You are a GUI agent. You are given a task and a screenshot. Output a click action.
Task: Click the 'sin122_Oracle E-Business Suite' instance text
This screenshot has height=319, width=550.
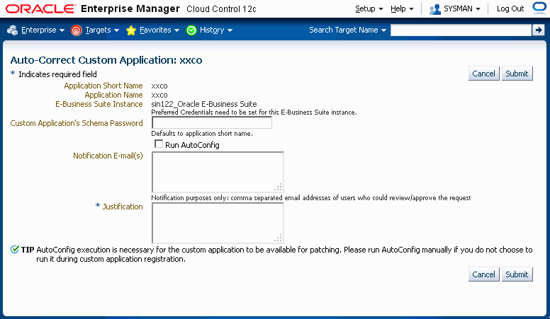[x=204, y=104]
